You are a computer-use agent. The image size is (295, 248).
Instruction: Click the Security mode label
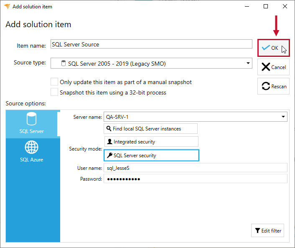pyautogui.click(x=85, y=149)
